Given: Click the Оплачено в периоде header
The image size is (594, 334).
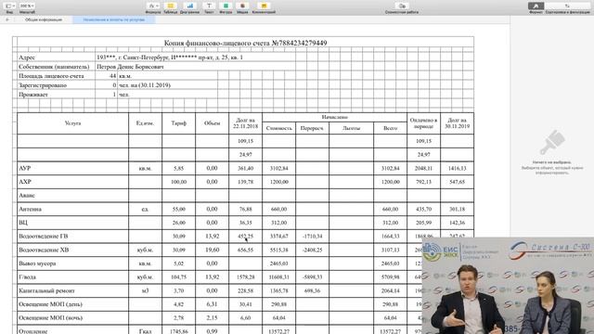Looking at the screenshot, I should point(423,123).
